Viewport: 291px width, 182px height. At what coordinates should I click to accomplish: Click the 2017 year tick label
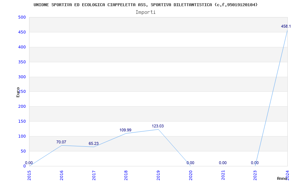click(94, 175)
